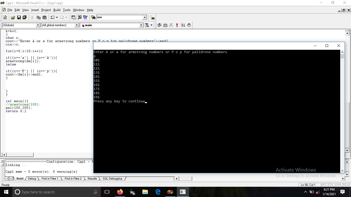Click the Windows Start button
351x197 pixels.
coord(6,192)
